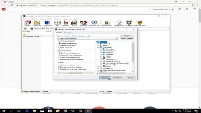Click the Guardar opciones button

pyautogui.click(x=75, y=73)
